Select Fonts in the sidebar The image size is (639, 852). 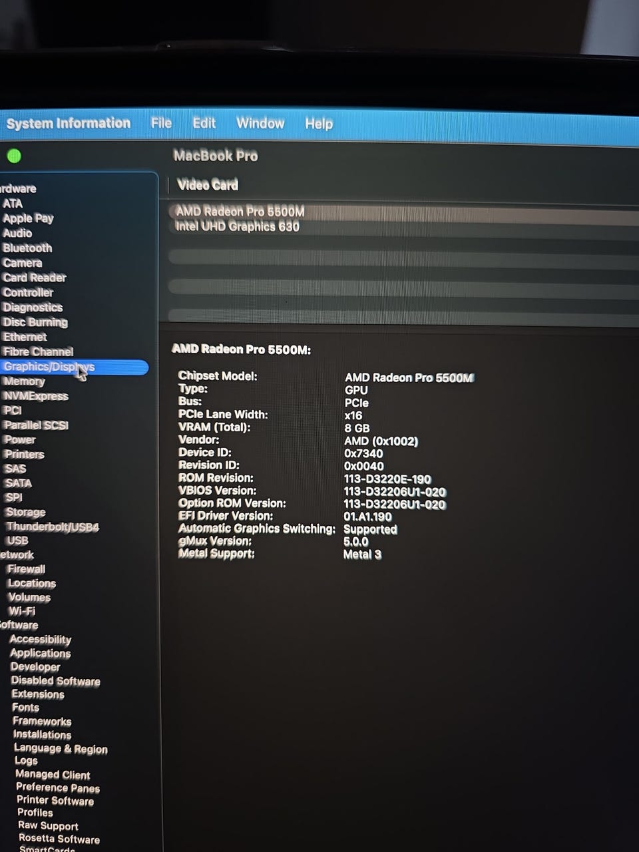click(x=25, y=708)
